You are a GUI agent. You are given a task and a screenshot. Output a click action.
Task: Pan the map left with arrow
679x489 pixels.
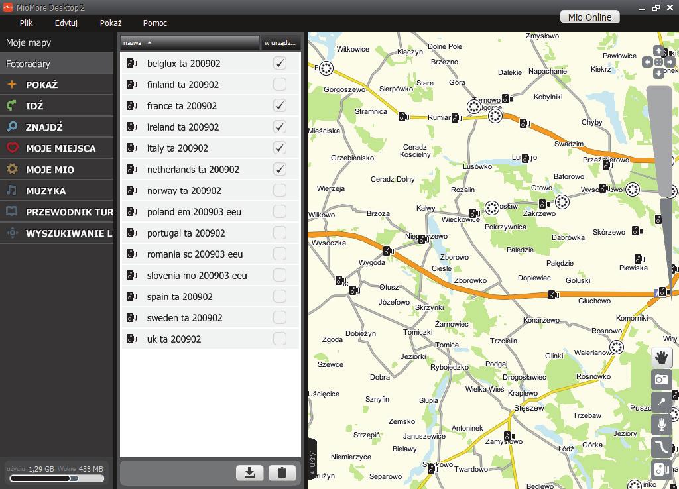coord(647,62)
